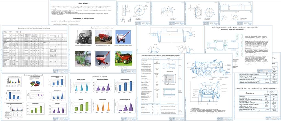
Task: Open the winter wheat cultivation table sheet
Action: [34, 49]
